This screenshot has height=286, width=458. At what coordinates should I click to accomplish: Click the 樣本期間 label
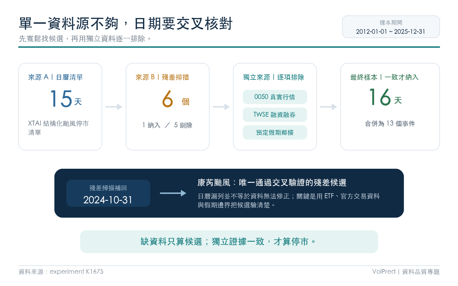391,23
